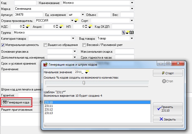Open the Сорт dropdown
The width and height of the screenshot is (192, 134).
tap(132, 21)
